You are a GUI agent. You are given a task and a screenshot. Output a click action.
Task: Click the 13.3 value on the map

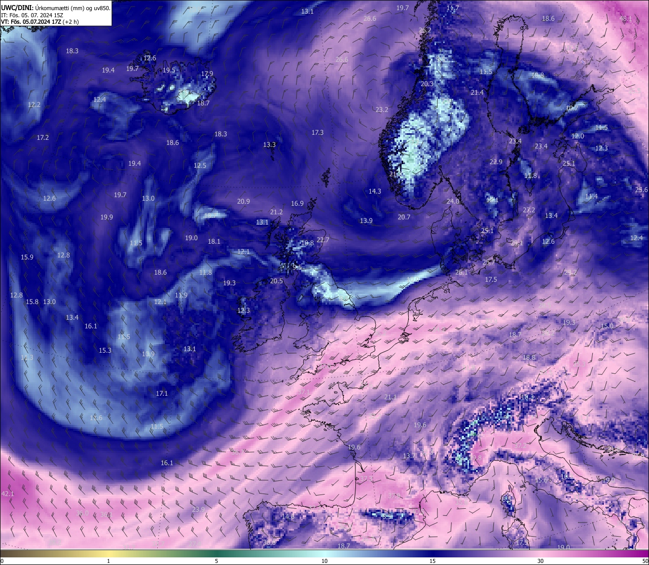[269, 145]
